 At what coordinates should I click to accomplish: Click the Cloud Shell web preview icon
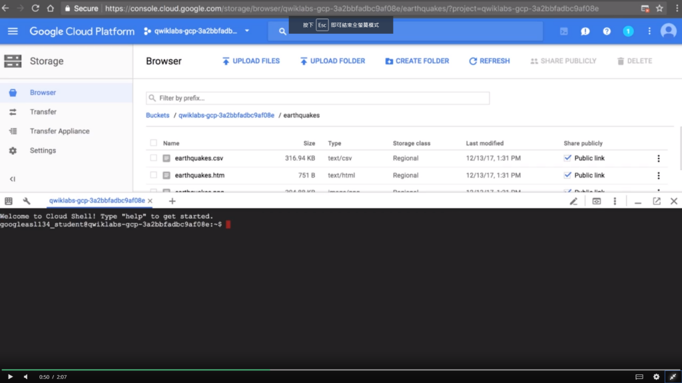(596, 201)
